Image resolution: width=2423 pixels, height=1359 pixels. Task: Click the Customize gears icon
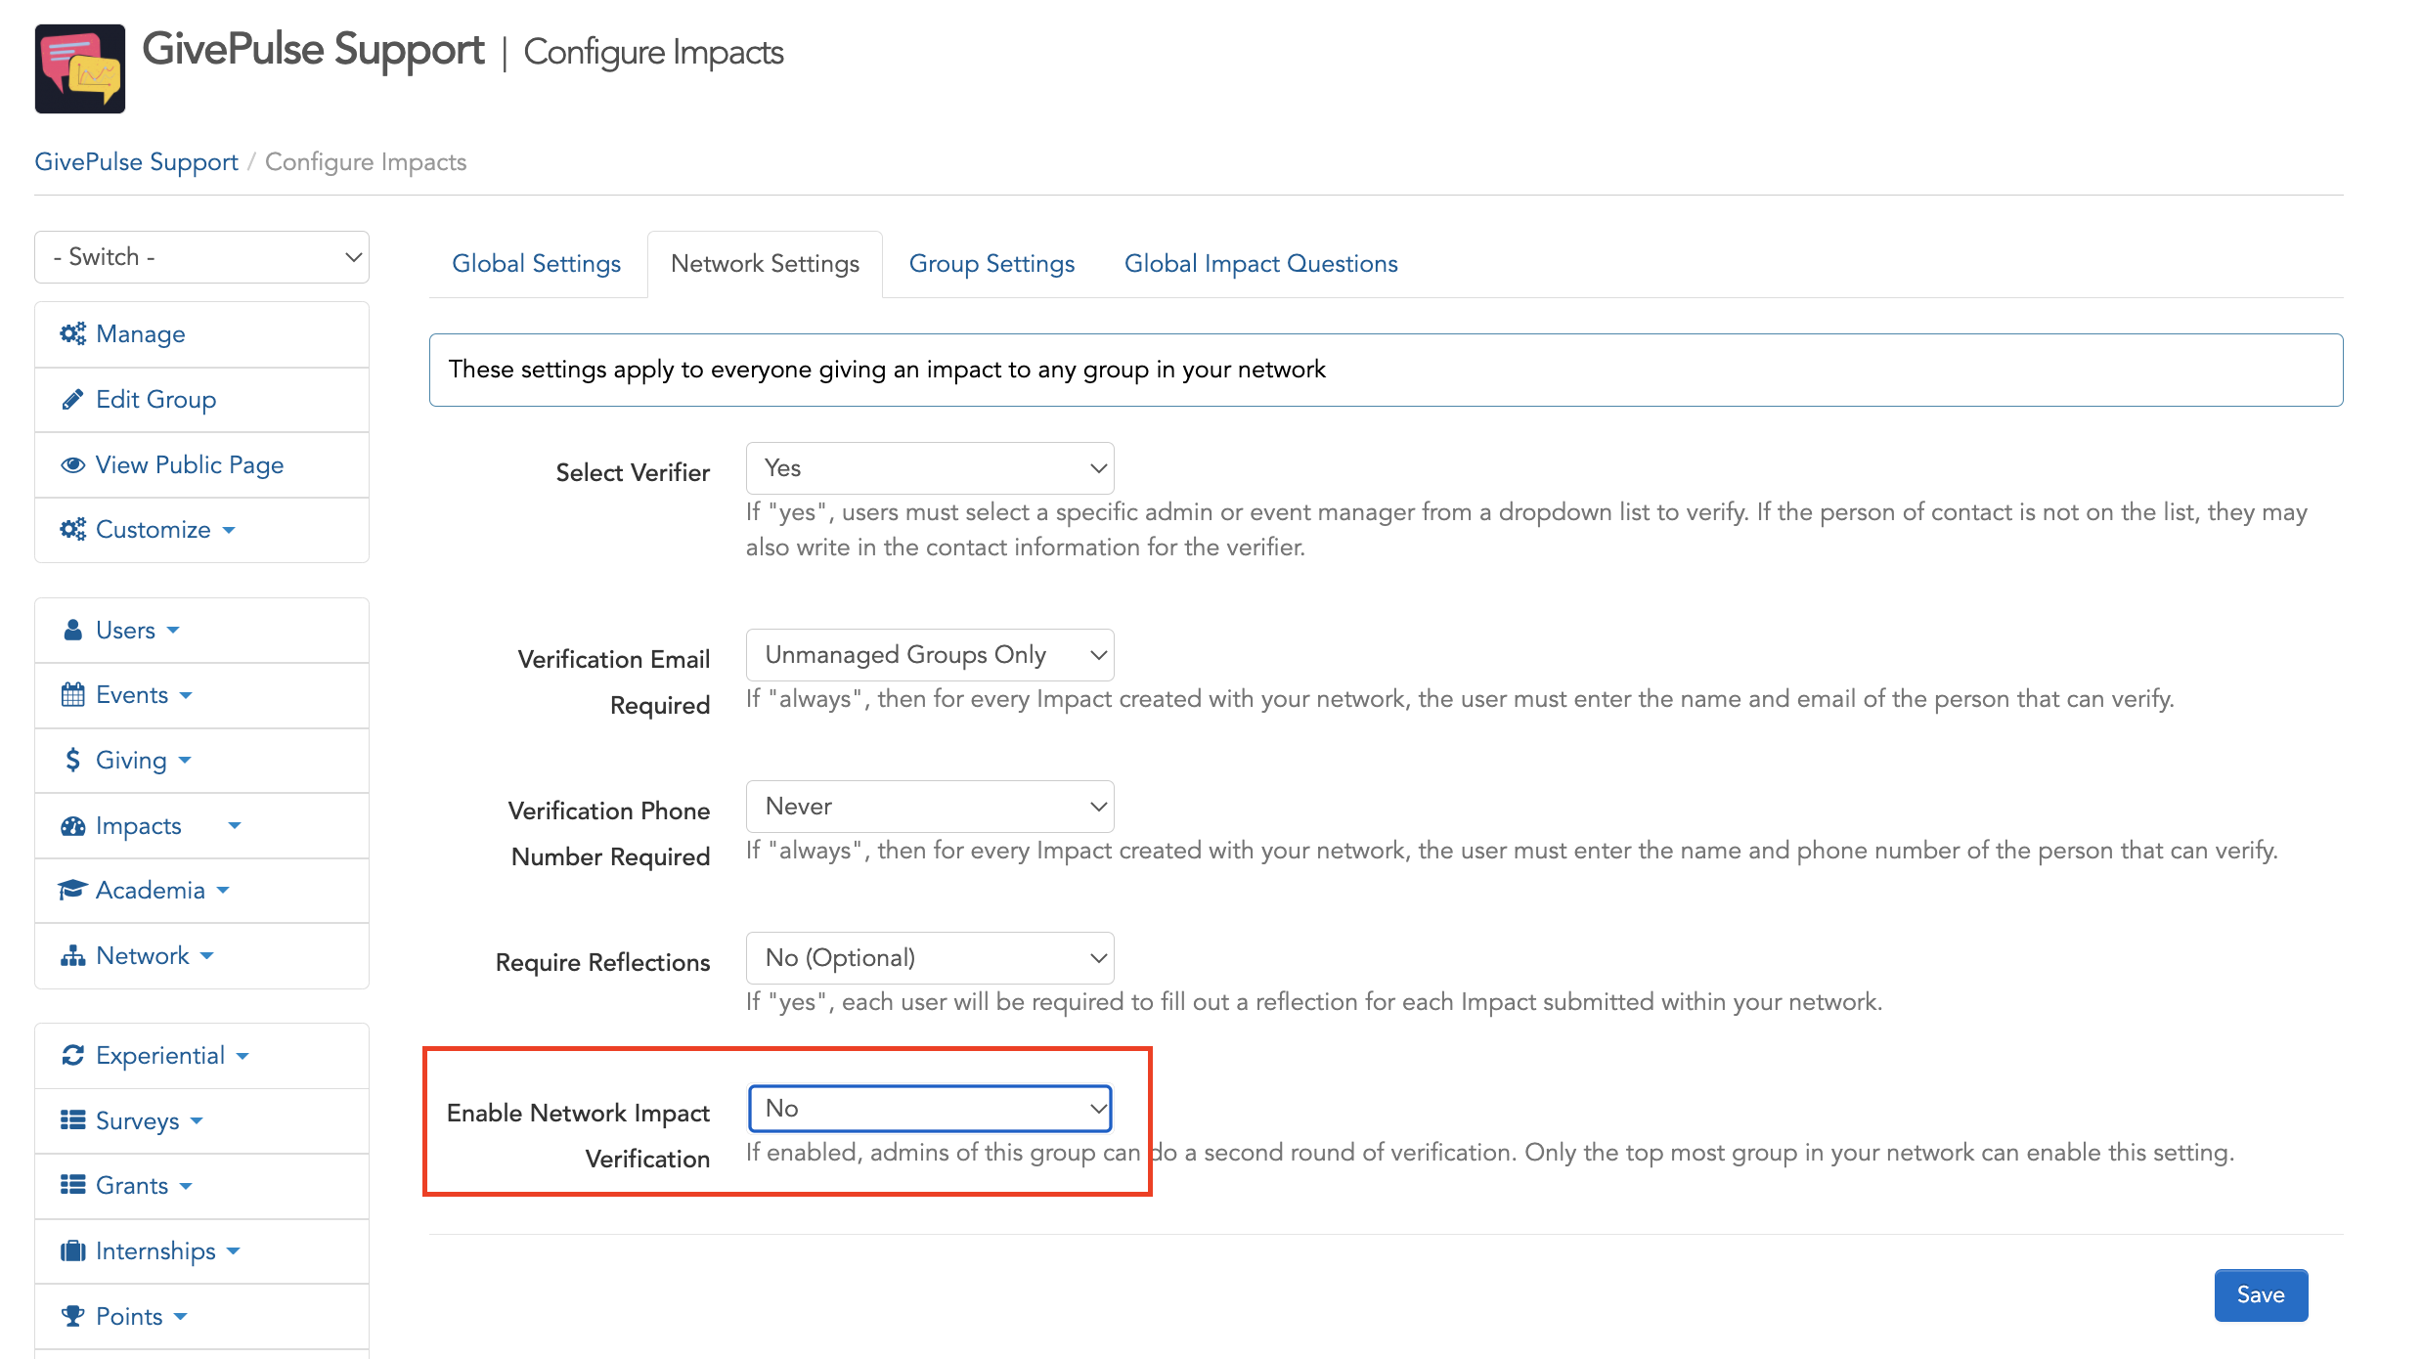pos(72,530)
